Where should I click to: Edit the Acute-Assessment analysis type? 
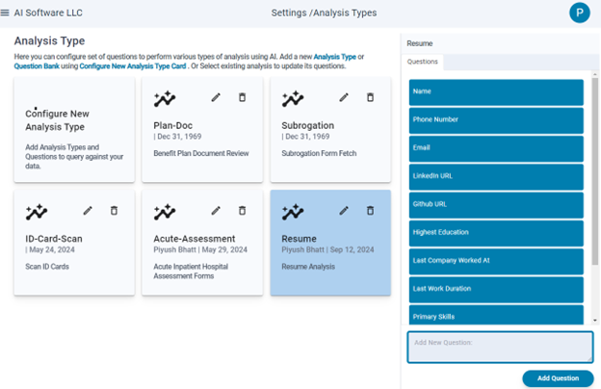pyautogui.click(x=216, y=211)
